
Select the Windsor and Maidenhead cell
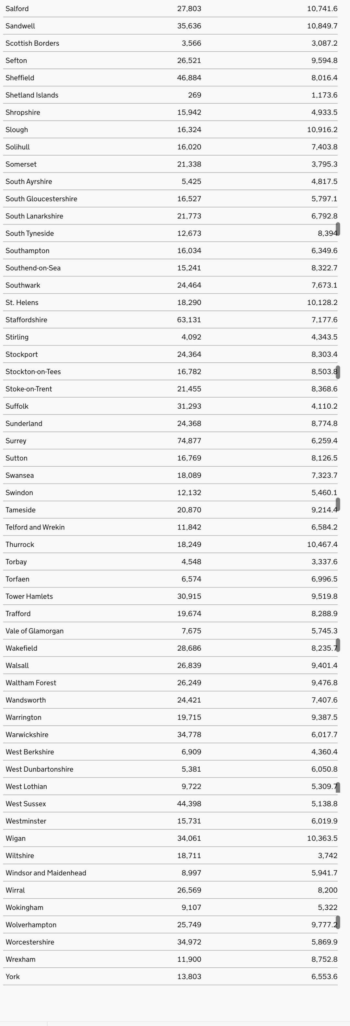46,873
